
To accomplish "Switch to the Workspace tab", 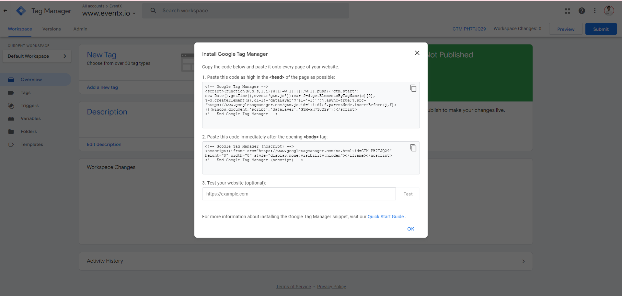I will (x=20, y=29).
